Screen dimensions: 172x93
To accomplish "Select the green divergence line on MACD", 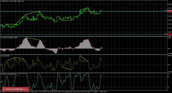I will coord(33,39).
